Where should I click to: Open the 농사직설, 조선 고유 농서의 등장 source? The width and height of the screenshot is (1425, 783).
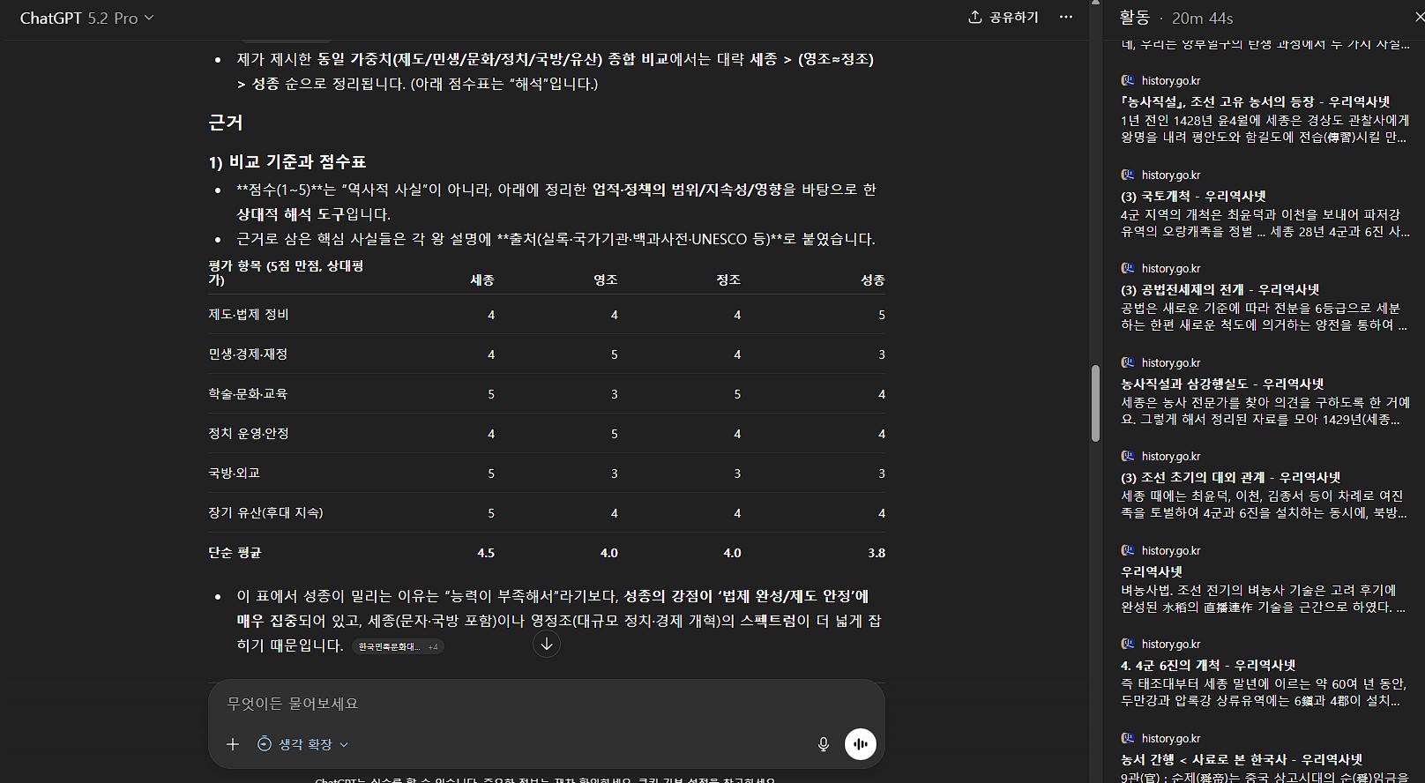coord(1255,102)
